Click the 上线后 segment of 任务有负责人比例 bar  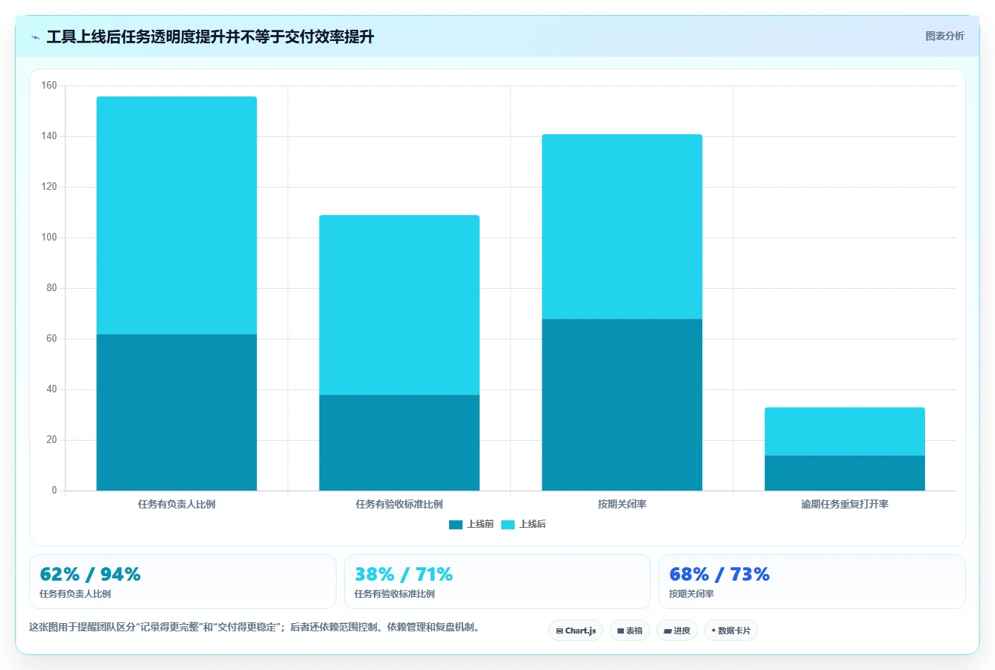[177, 215]
